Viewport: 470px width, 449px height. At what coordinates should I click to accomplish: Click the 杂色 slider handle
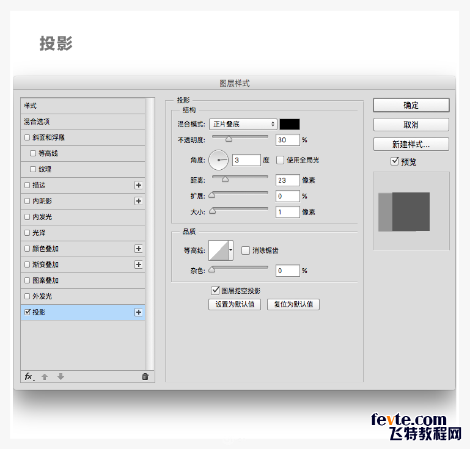212,269
